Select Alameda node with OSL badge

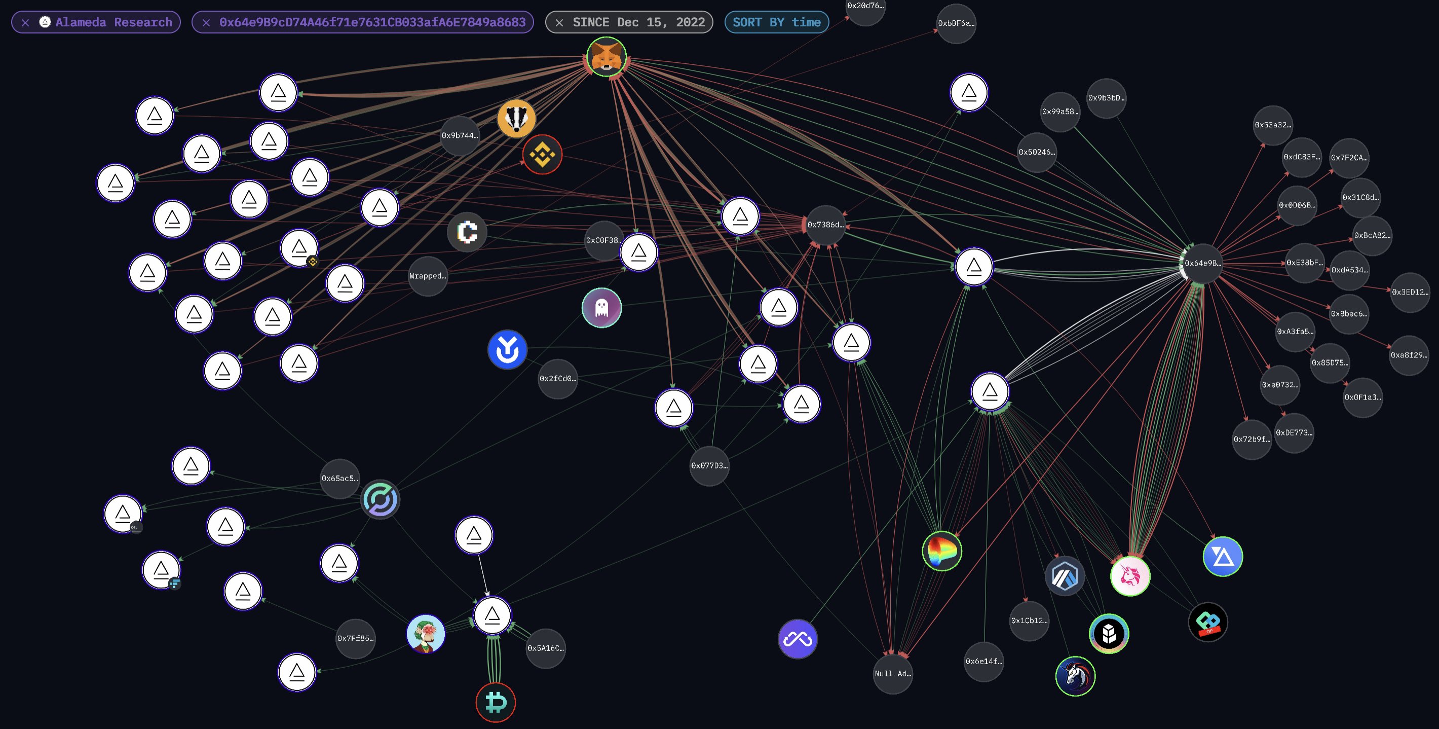[x=123, y=514]
